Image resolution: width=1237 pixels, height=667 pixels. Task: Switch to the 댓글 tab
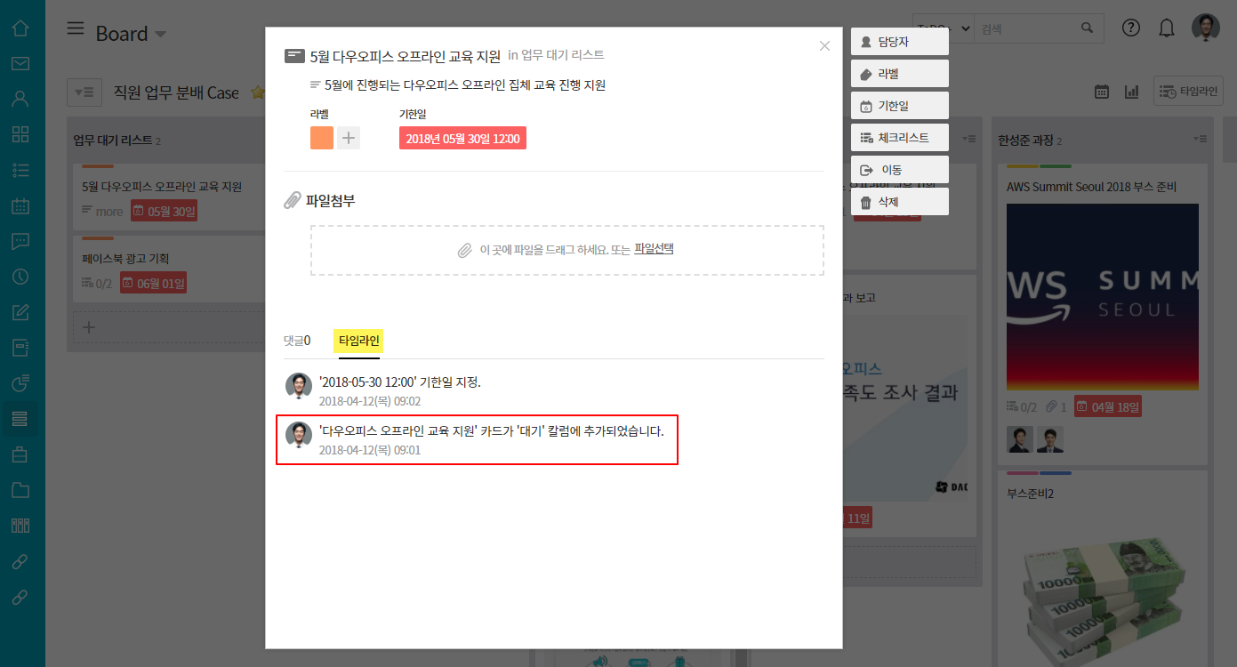(297, 341)
